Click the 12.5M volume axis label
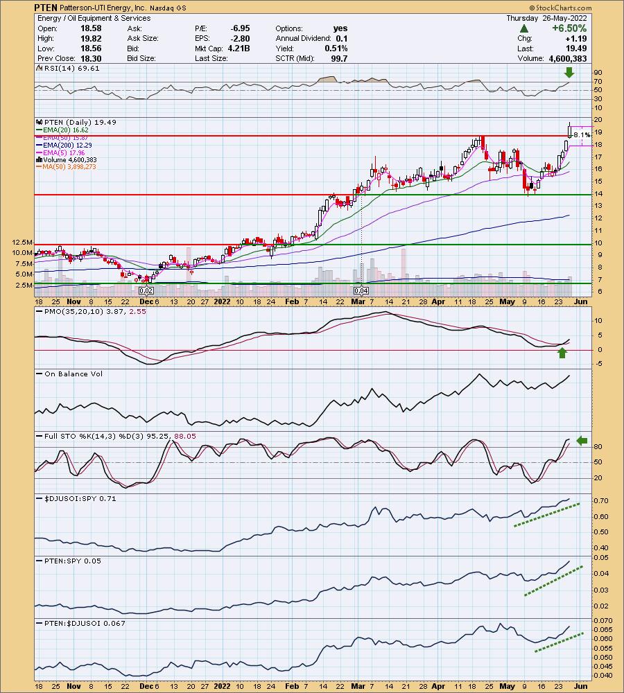624x693 pixels. (22, 242)
